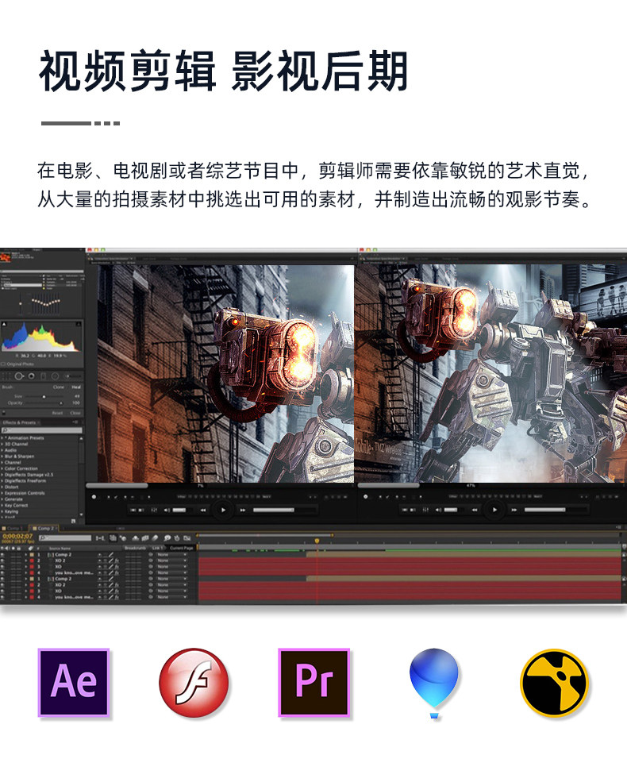This screenshot has width=627, height=782.
Task: Select the Link 1 tab
Action: (x=157, y=548)
